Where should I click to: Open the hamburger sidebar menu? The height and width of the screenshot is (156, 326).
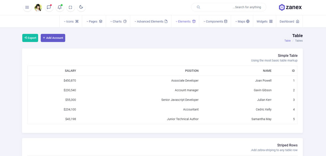click(x=27, y=7)
